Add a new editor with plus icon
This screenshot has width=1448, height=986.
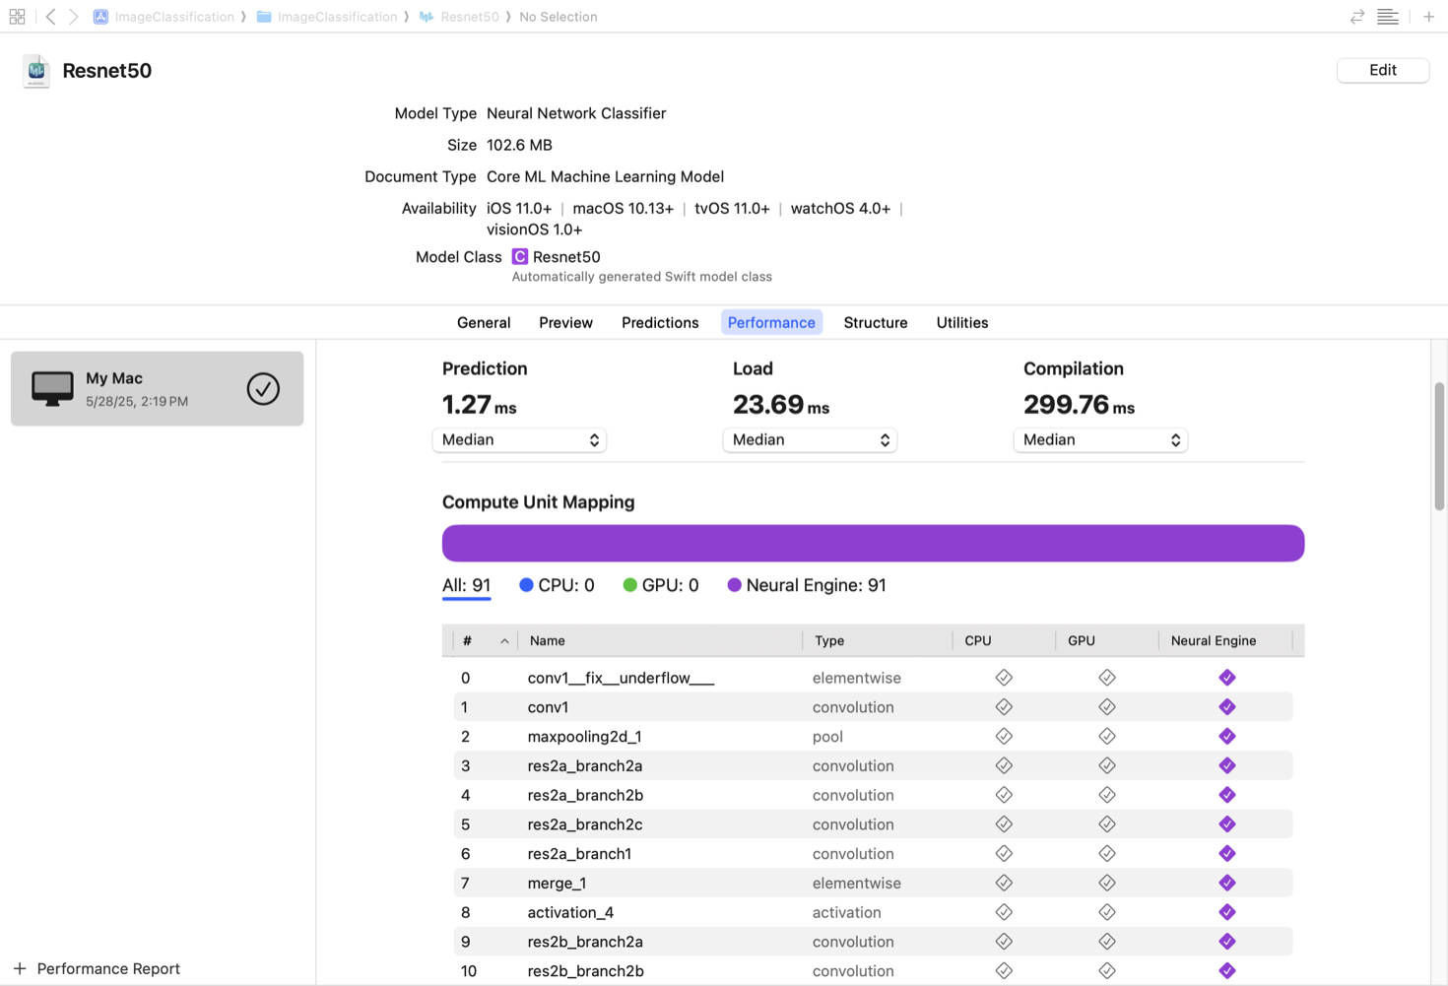point(1428,17)
